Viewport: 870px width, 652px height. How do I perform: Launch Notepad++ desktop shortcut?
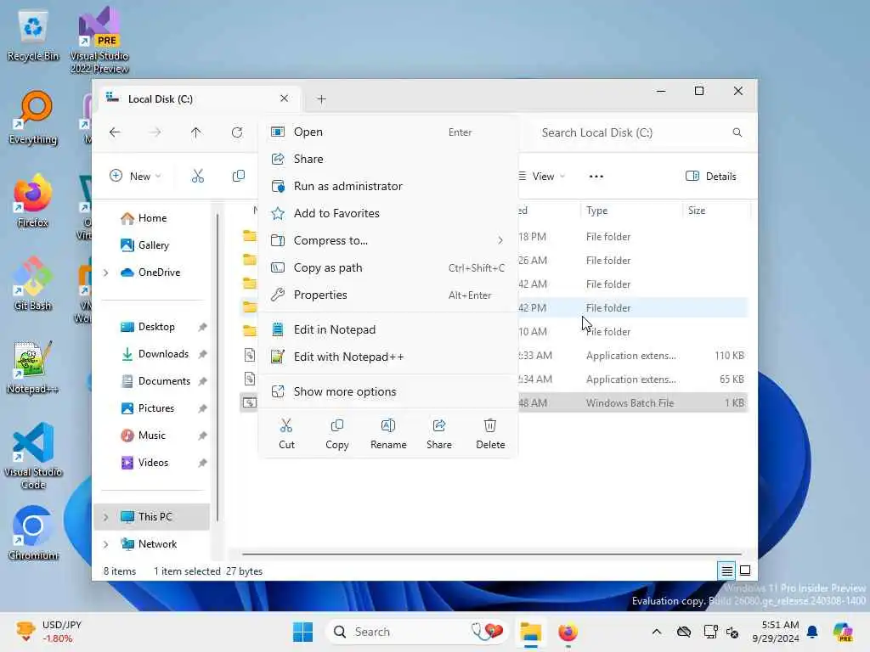[x=33, y=367]
